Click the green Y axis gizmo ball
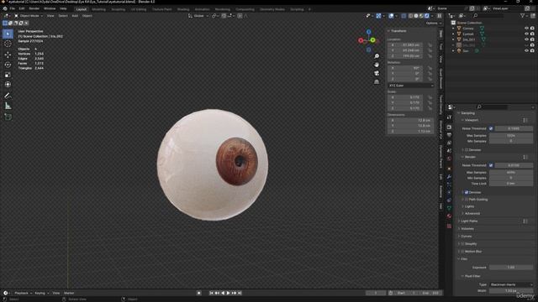The width and height of the screenshot is (538, 302). pos(373,40)
